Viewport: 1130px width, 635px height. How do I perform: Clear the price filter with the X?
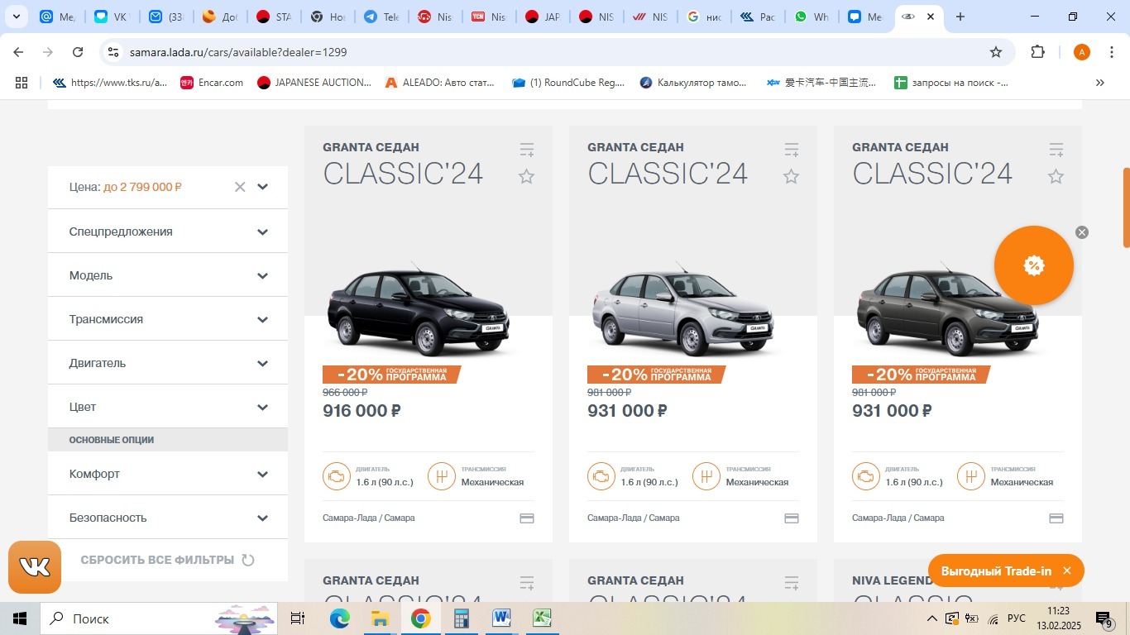tap(240, 187)
